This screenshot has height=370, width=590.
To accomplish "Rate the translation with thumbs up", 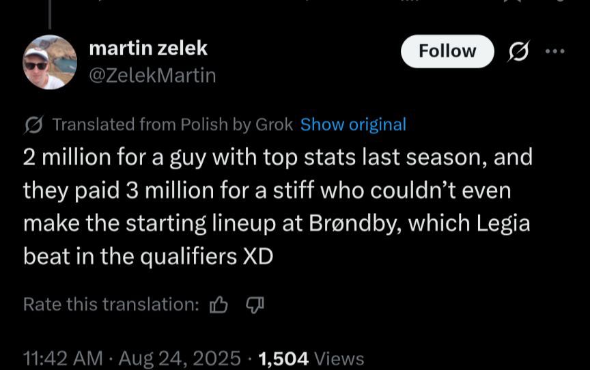I will tap(219, 304).
